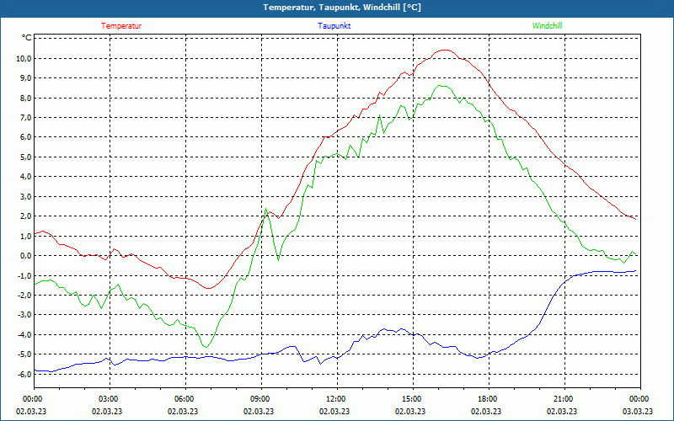Screen dimensions: 674x421
Task: Click the blue Taupunkt legend label
Action: [x=334, y=26]
